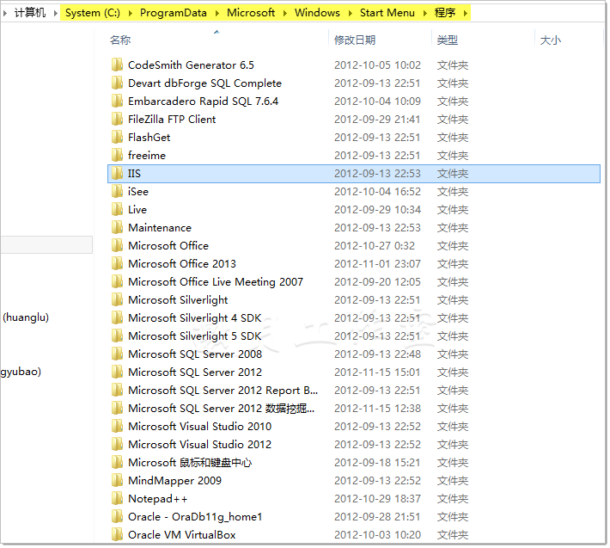
Task: Expand the arrow after 程序 breadcrumb
Action: pyautogui.click(x=466, y=13)
